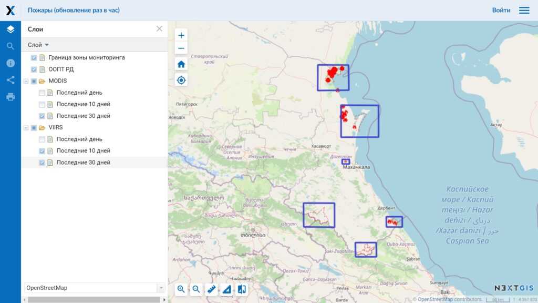Activate the swipe compare map tool
Viewport: 538px width, 303px height.
click(x=242, y=289)
